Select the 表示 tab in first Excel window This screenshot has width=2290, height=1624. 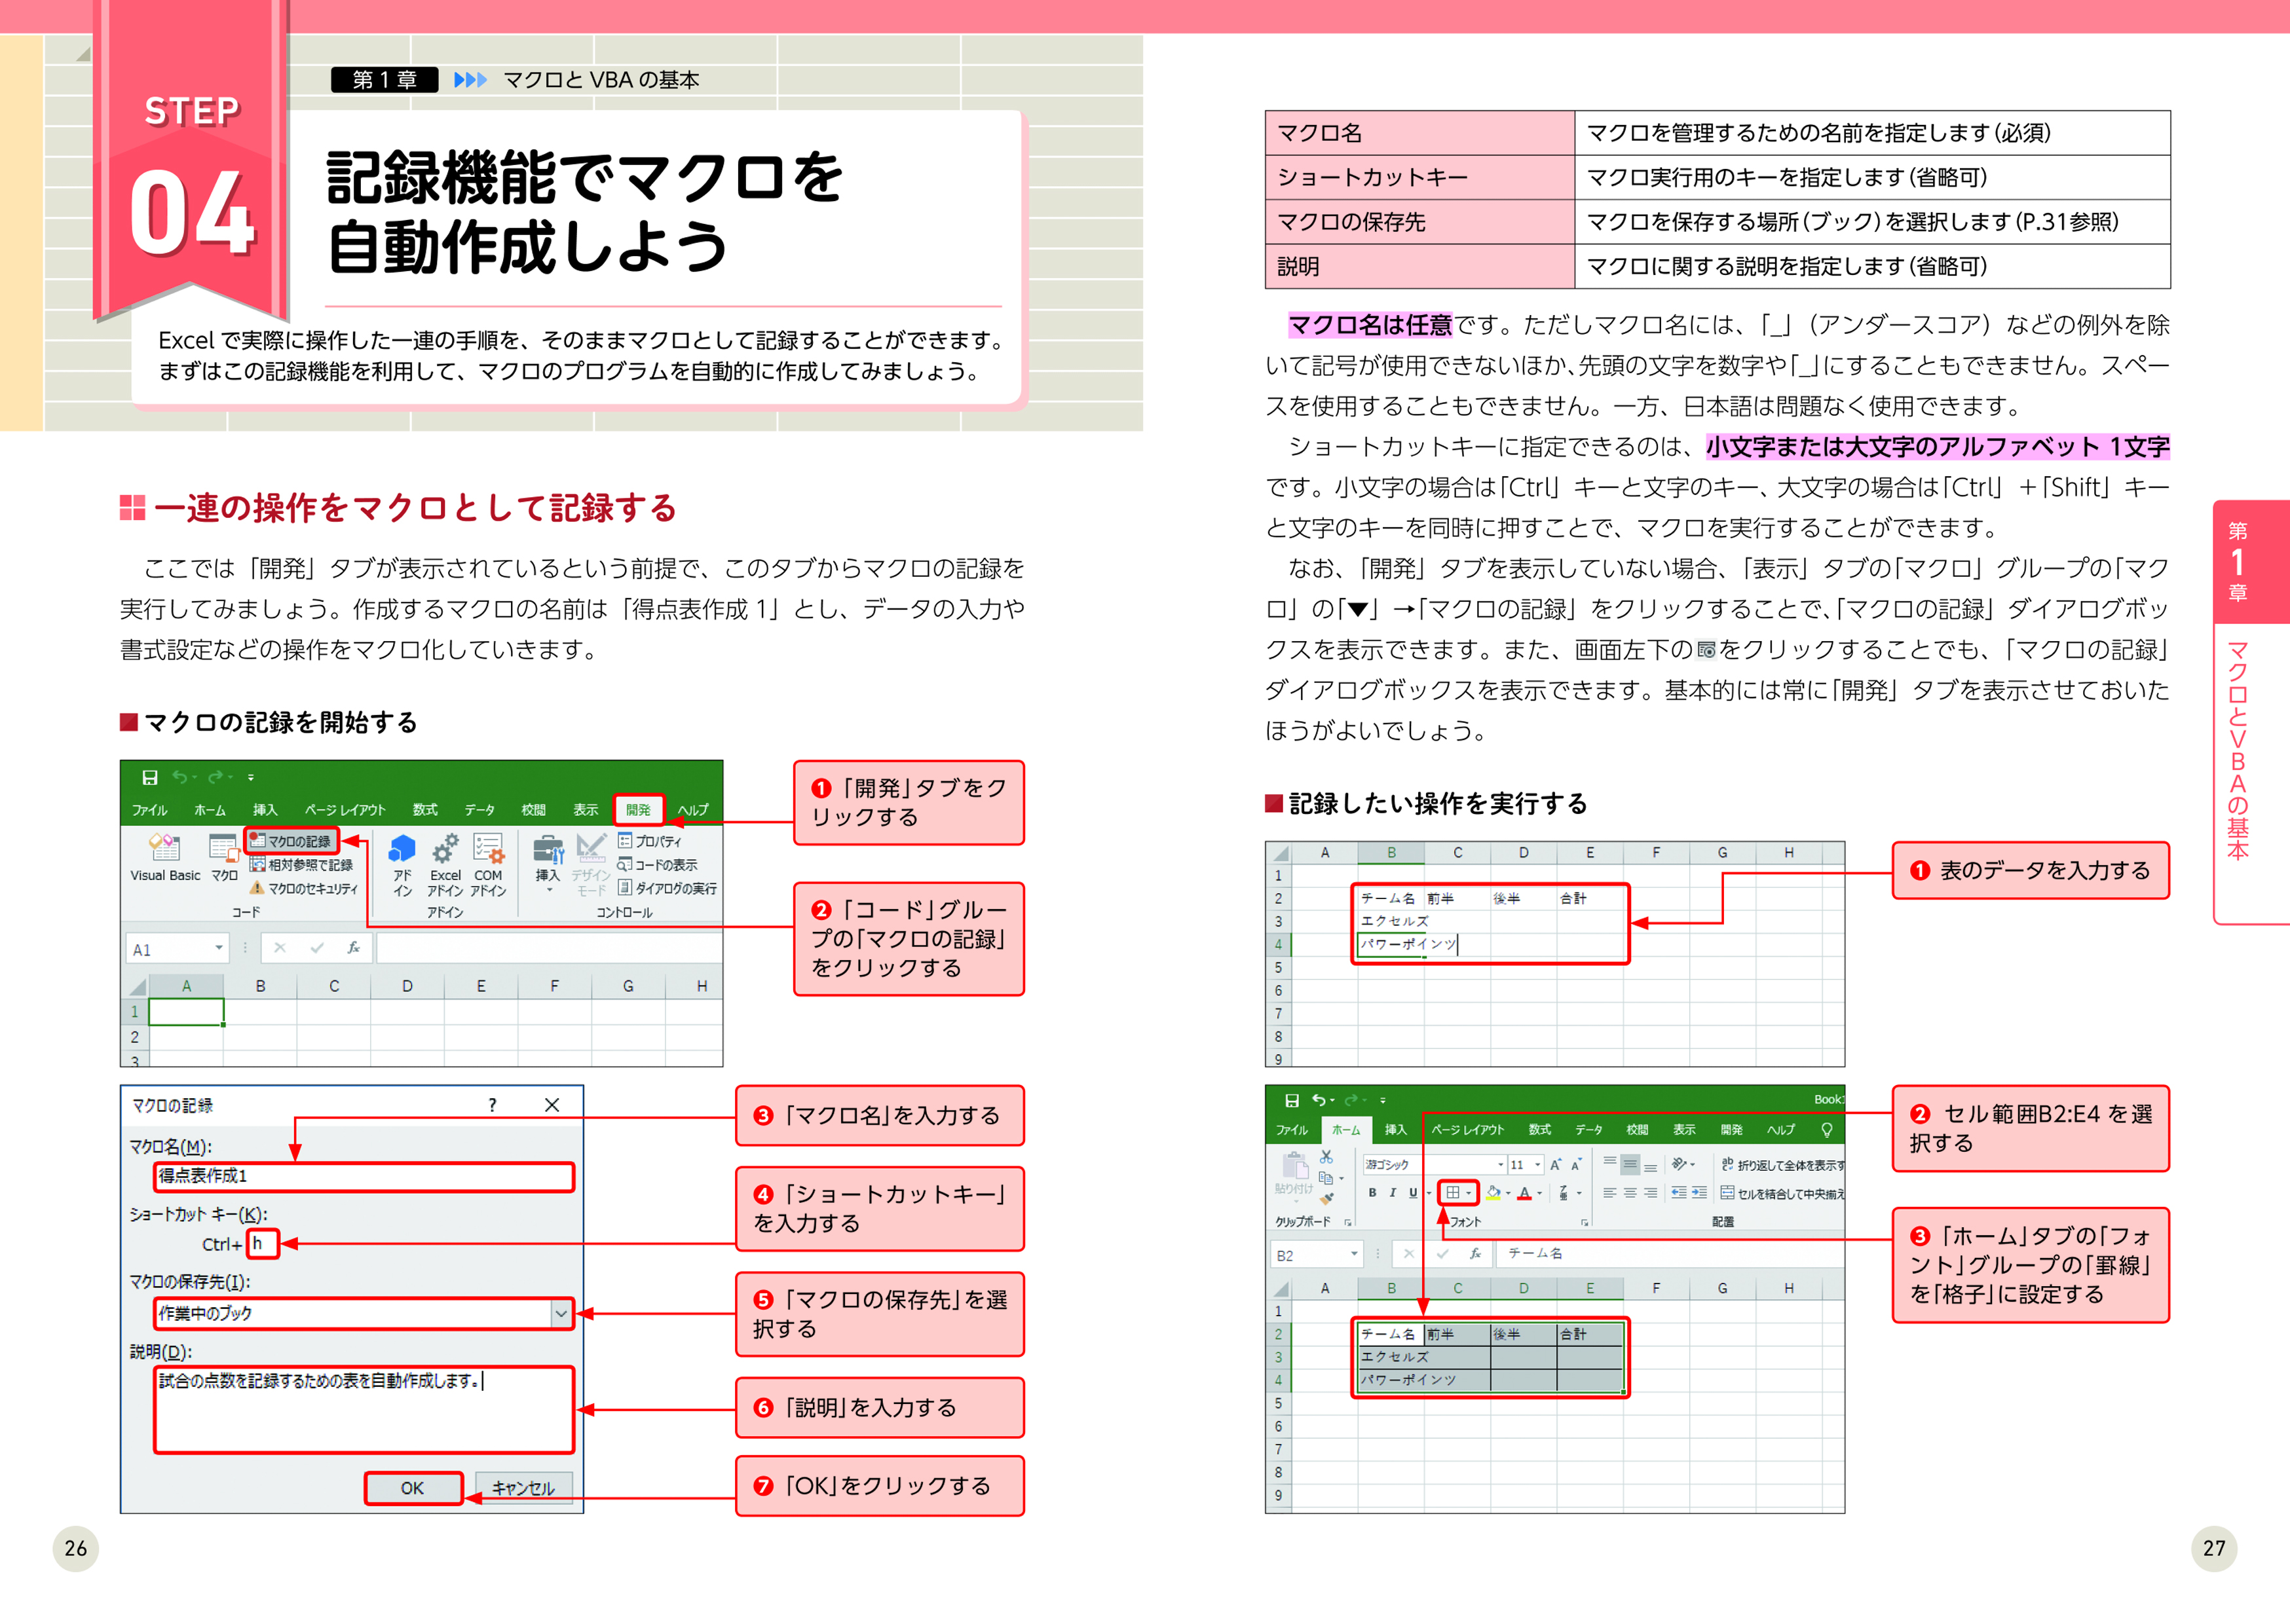585,810
